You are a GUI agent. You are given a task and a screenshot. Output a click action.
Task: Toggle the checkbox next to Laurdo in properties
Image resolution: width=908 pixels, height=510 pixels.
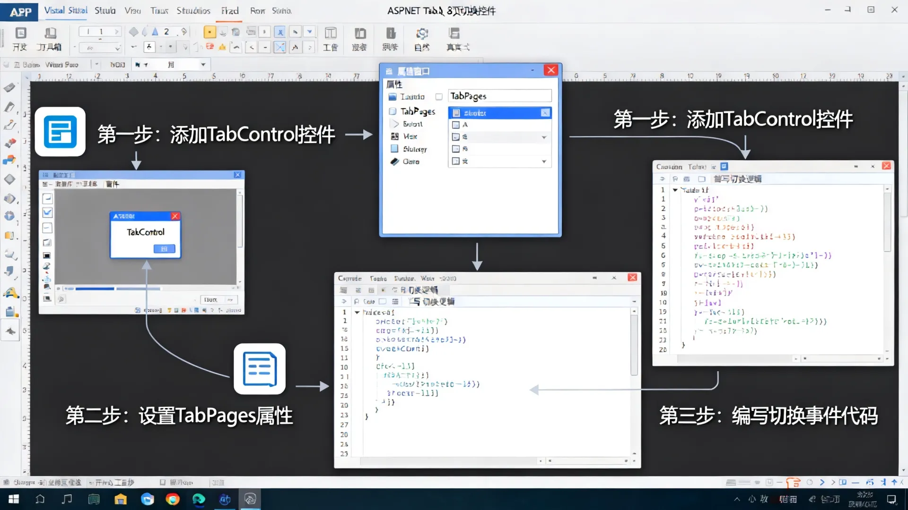point(439,97)
